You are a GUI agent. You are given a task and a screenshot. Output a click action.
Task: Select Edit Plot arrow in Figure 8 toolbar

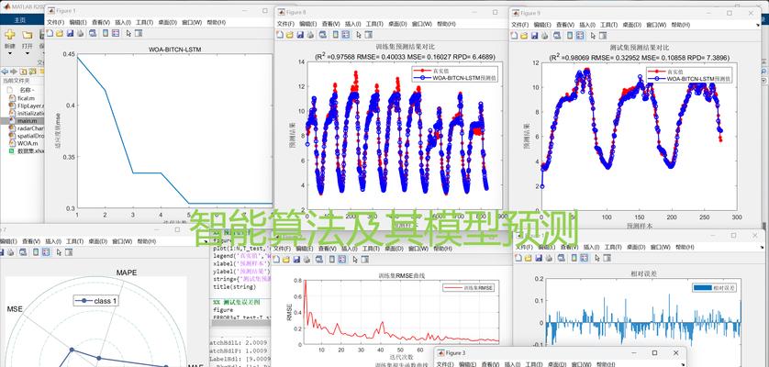click(x=359, y=35)
